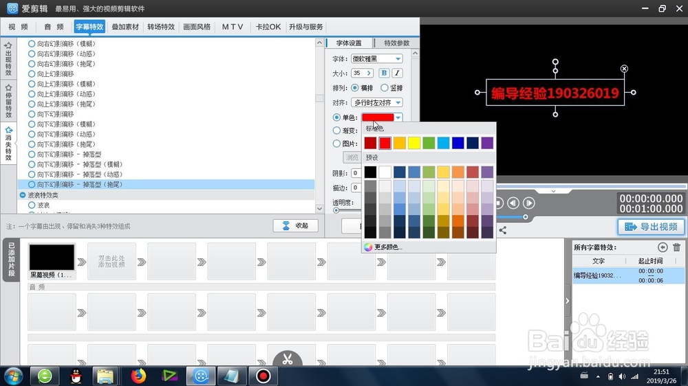The width and height of the screenshot is (688, 386).
Task: Open the 升级与服务 tab
Action: pyautogui.click(x=306, y=27)
